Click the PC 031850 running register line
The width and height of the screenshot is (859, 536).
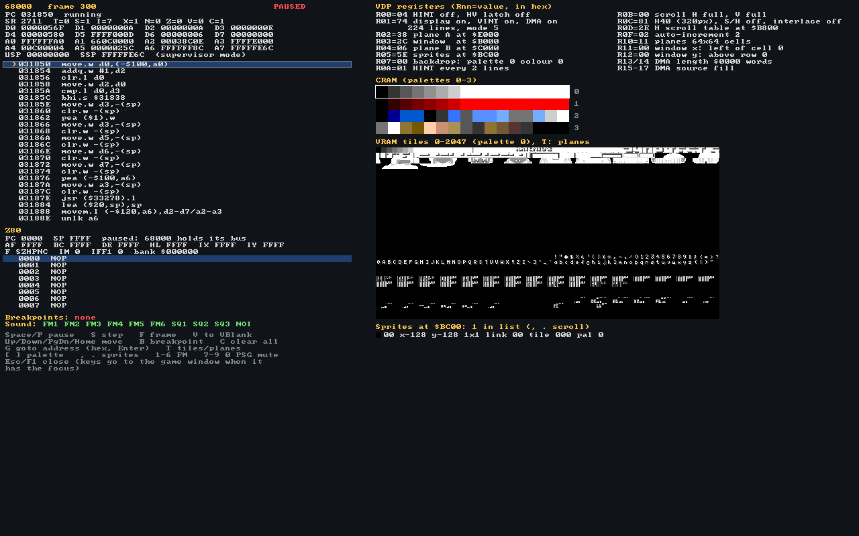pyautogui.click(x=53, y=15)
